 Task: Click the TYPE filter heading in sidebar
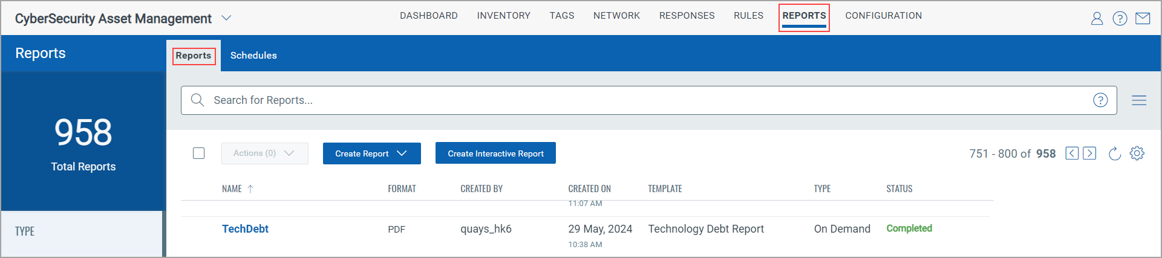pos(25,231)
